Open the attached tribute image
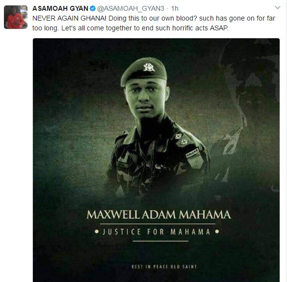This screenshot has height=282, width=287. 156,160
